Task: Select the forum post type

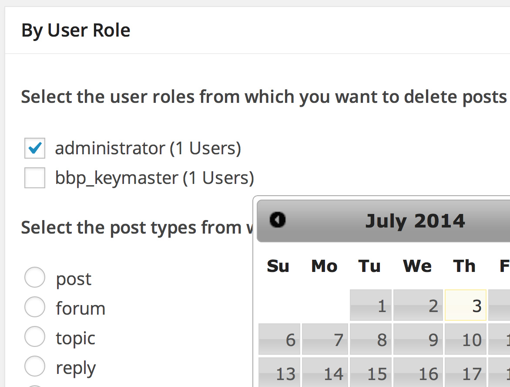Action: coord(35,308)
